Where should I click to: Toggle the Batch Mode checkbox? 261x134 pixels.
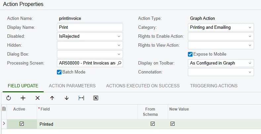(59, 72)
